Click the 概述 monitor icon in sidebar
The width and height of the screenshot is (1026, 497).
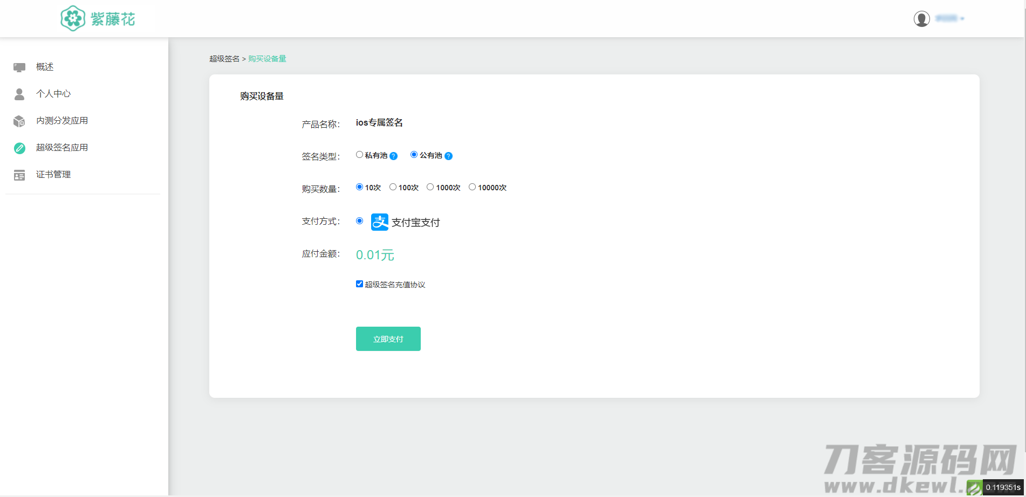click(19, 67)
